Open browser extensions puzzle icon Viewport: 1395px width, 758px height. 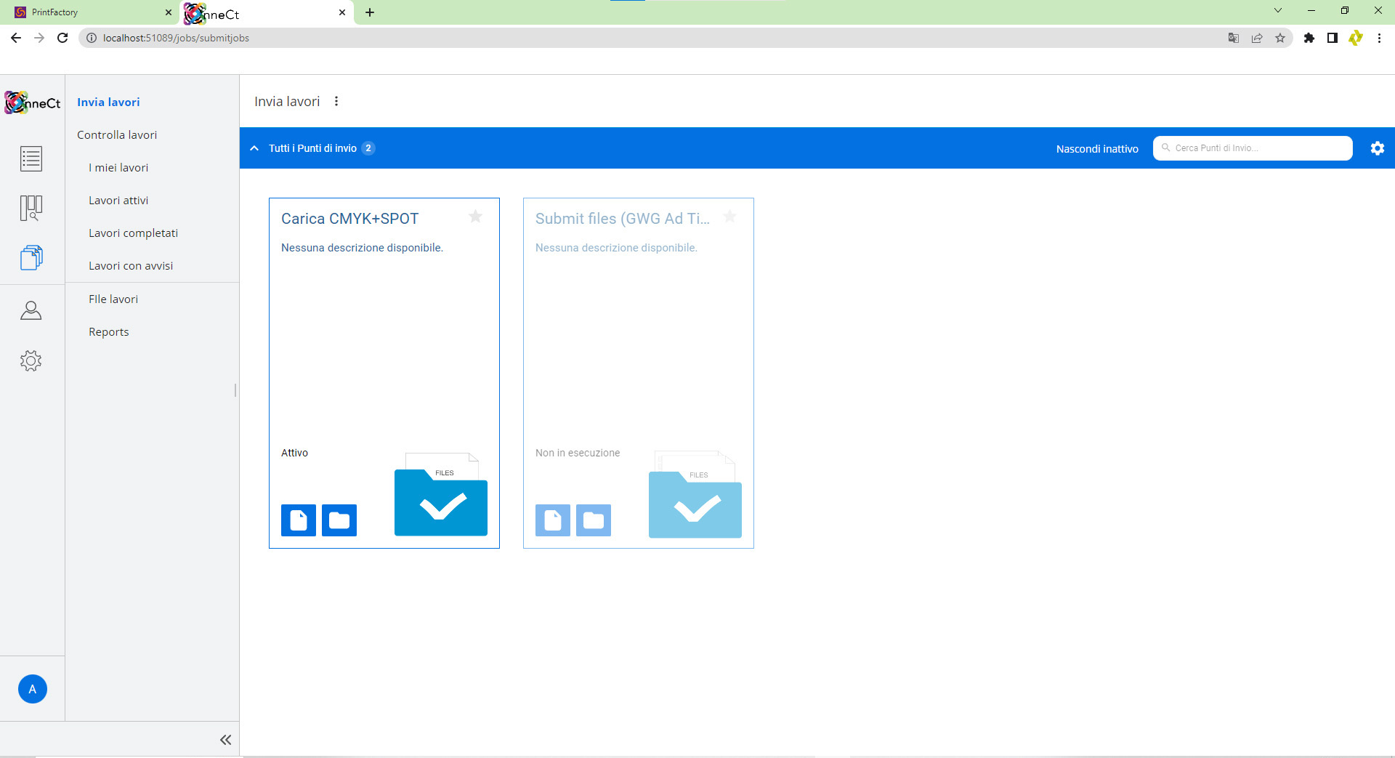(x=1309, y=38)
